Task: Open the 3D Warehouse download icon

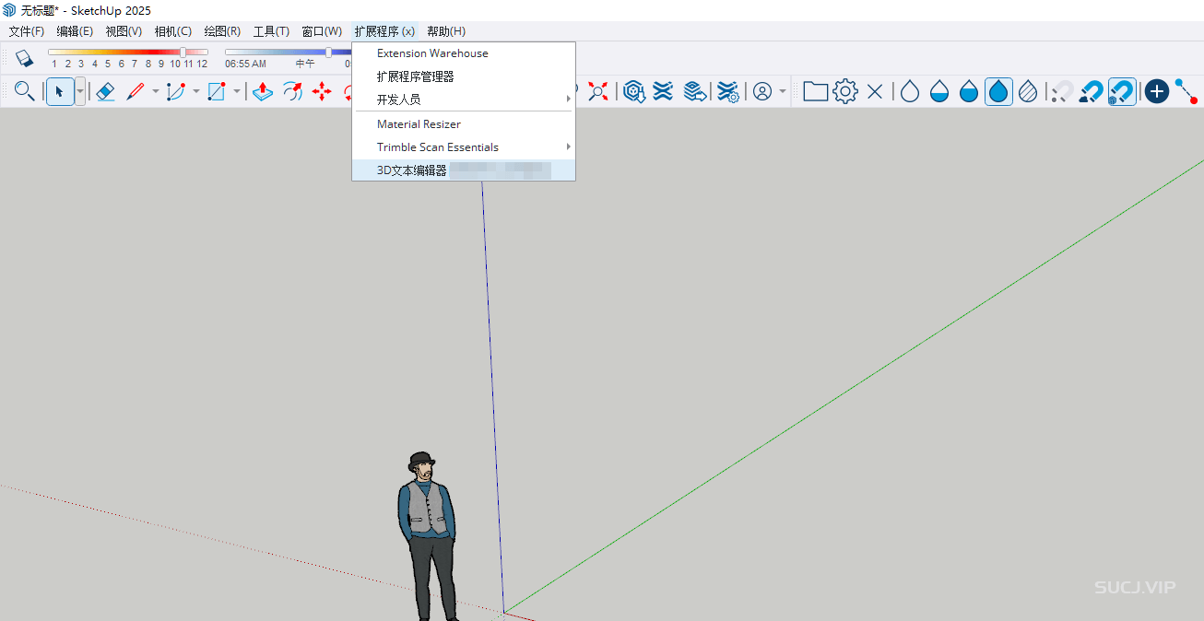Action: click(633, 91)
